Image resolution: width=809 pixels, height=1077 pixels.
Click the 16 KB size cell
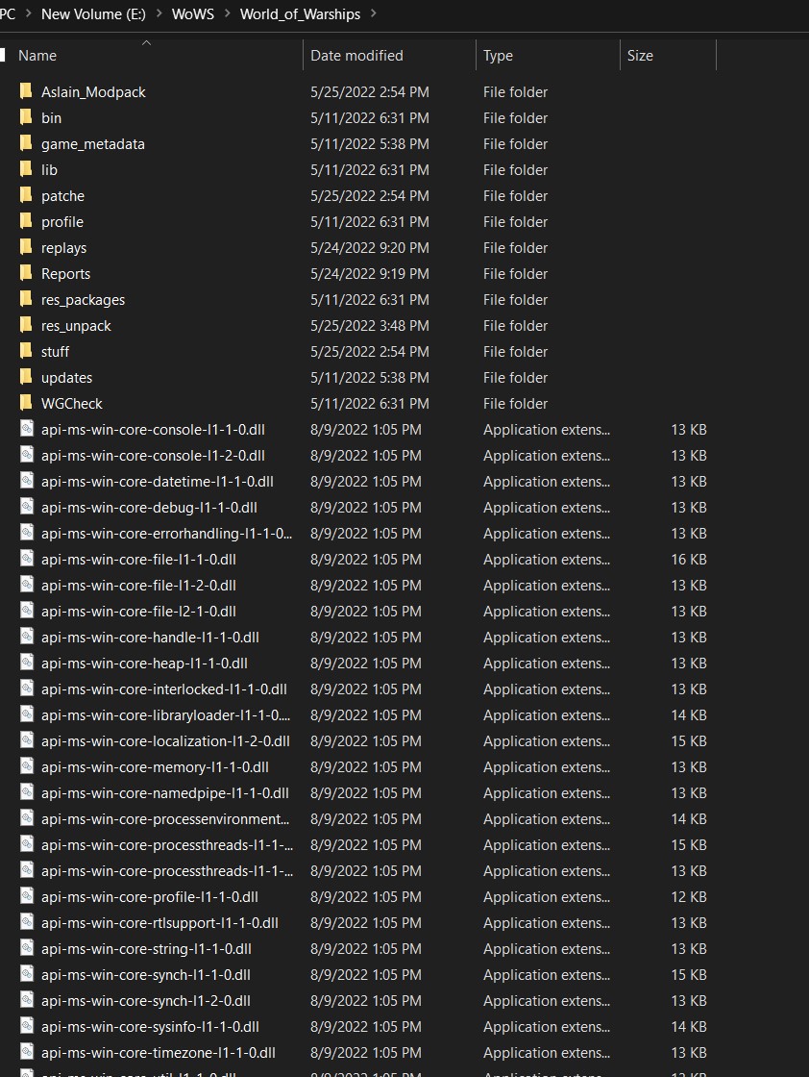[689, 559]
